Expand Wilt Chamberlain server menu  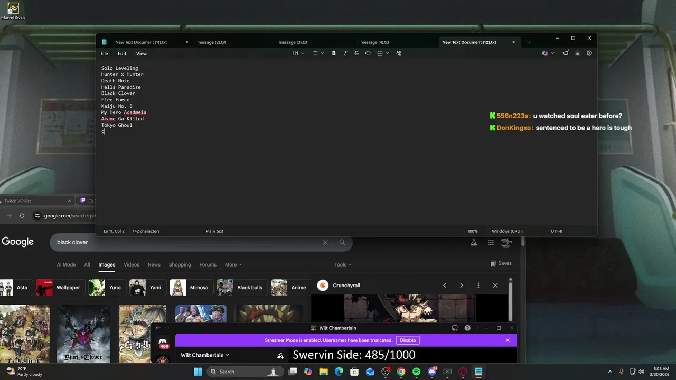point(205,355)
